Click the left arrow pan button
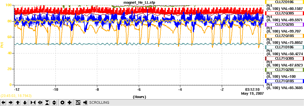Viewport: 304px width, 106px height. [3, 103]
